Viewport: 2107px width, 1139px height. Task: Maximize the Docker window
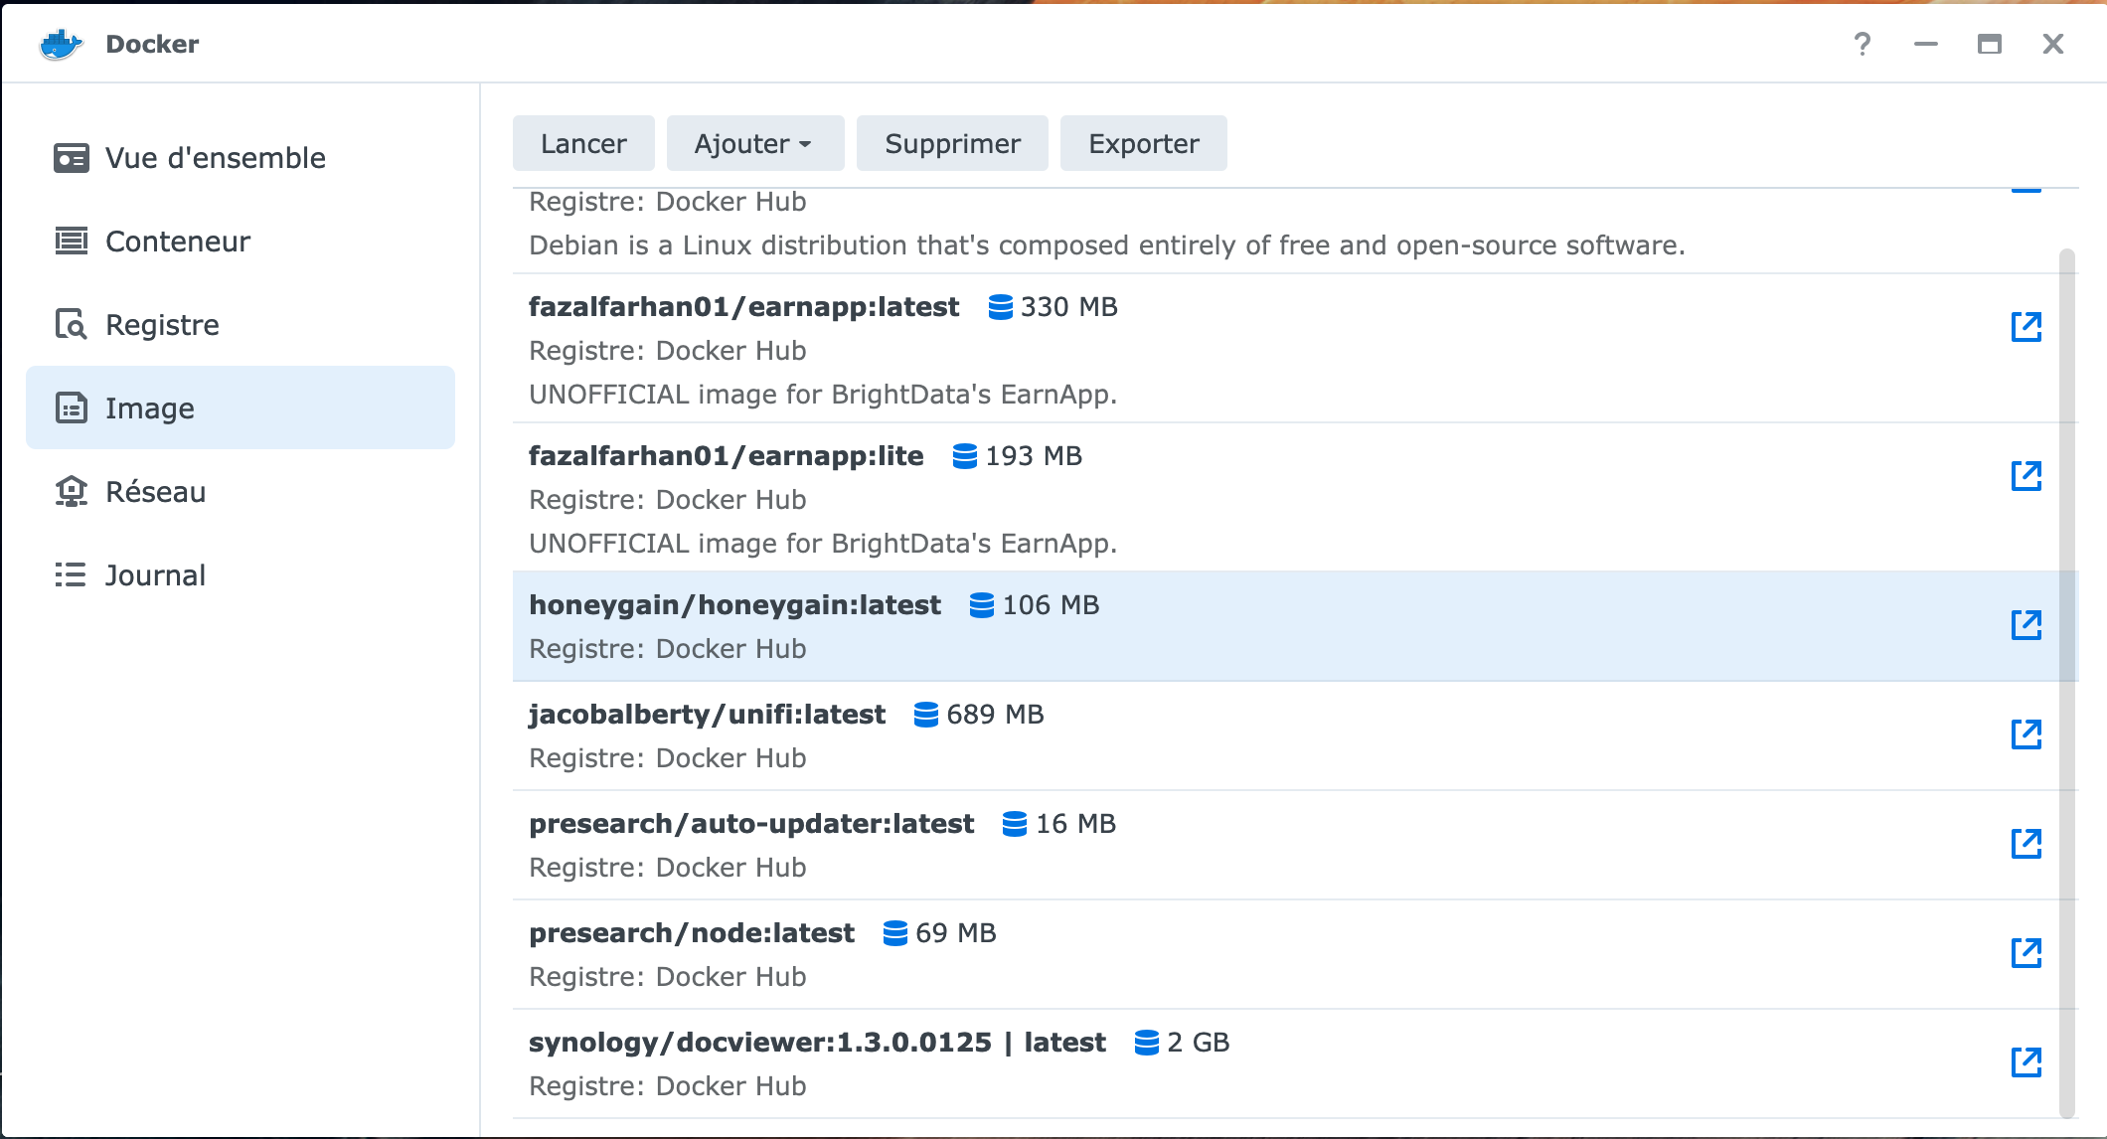click(1989, 44)
